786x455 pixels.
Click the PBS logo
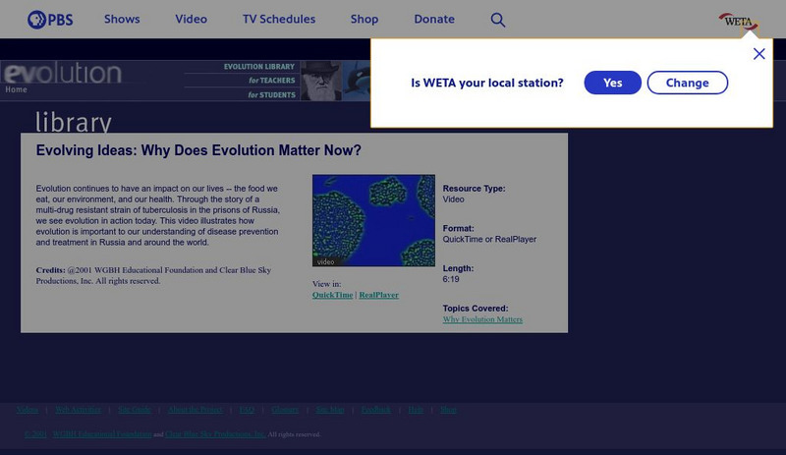50,20
